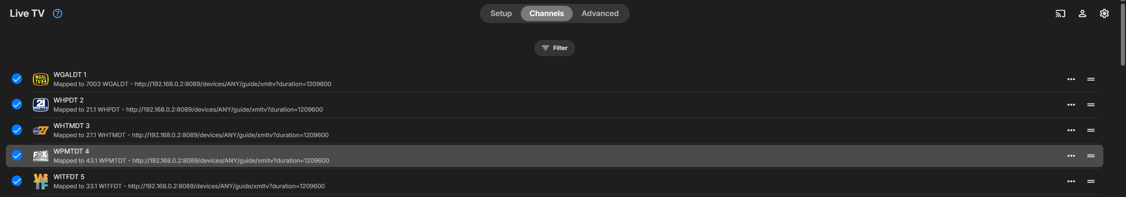Click reorder handle on WITFDT 5 row
Screen dimensions: 1126x197
1091,181
